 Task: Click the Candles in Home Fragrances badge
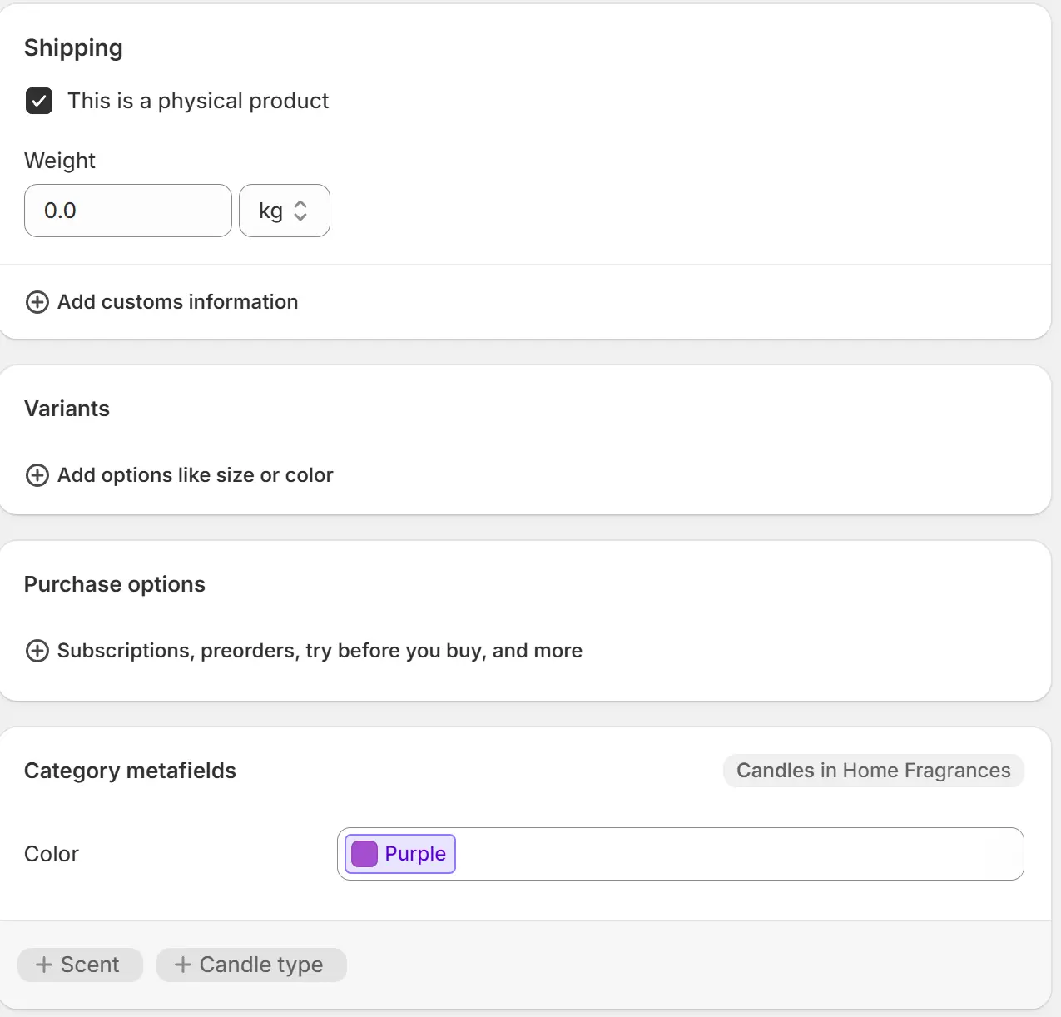click(874, 771)
